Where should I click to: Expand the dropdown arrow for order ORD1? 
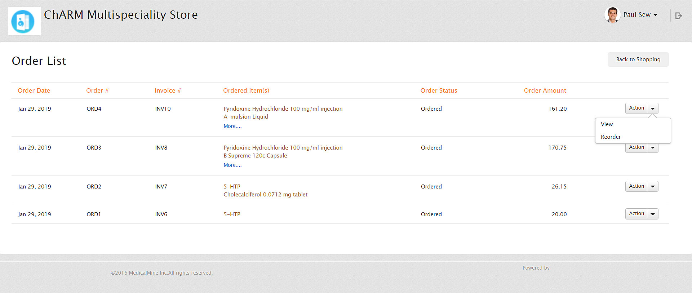(x=653, y=214)
